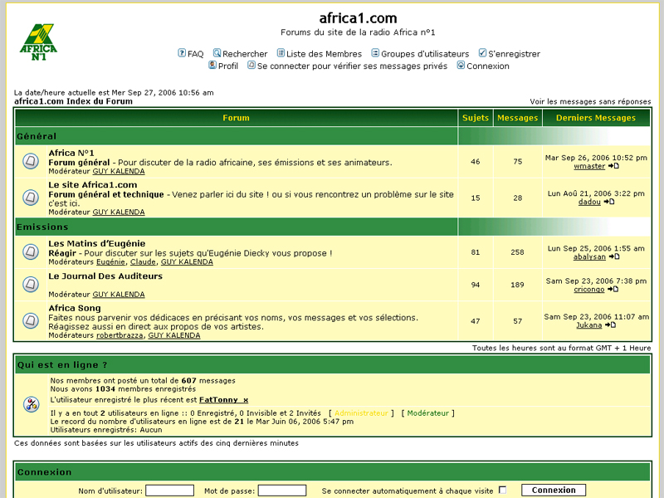664x498 pixels.
Task: Focus the Nom d'utilisateur input field
Action: pos(170,491)
